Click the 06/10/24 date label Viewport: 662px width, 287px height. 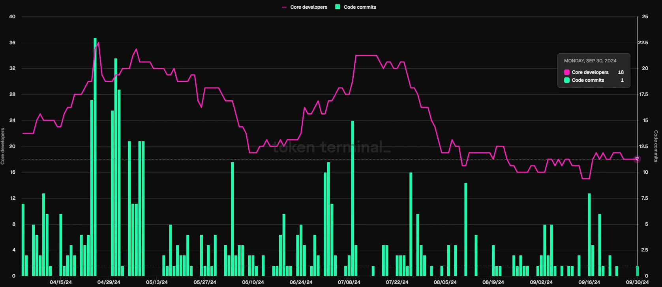pos(253,282)
